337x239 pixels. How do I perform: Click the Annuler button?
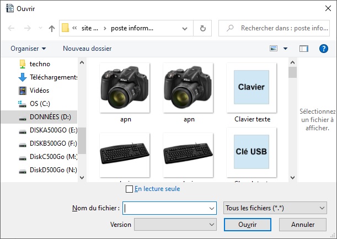coord(303,225)
